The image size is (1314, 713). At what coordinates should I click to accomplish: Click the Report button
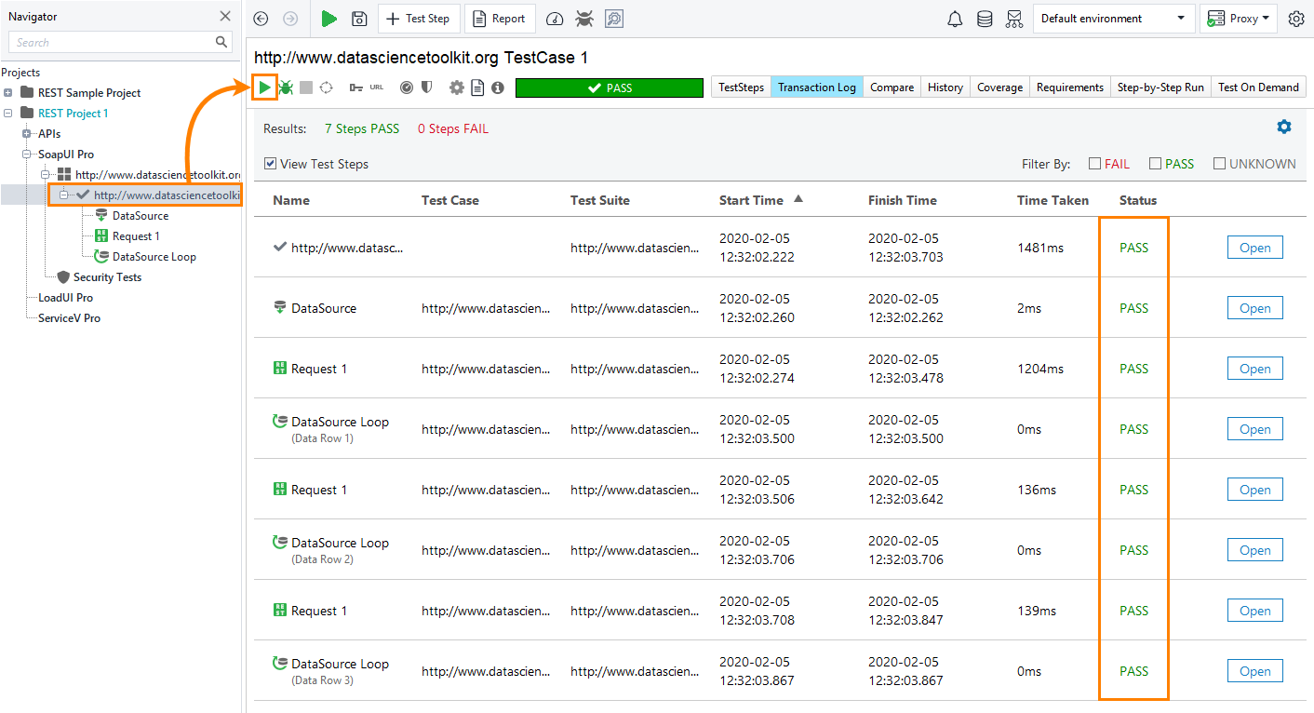[x=500, y=19]
